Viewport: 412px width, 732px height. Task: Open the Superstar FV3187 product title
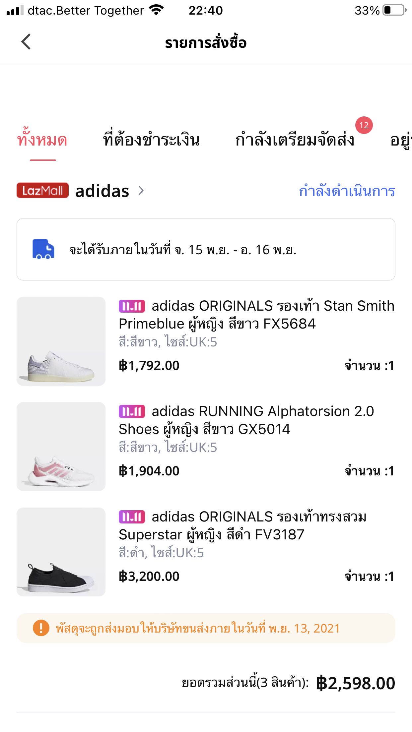242,525
